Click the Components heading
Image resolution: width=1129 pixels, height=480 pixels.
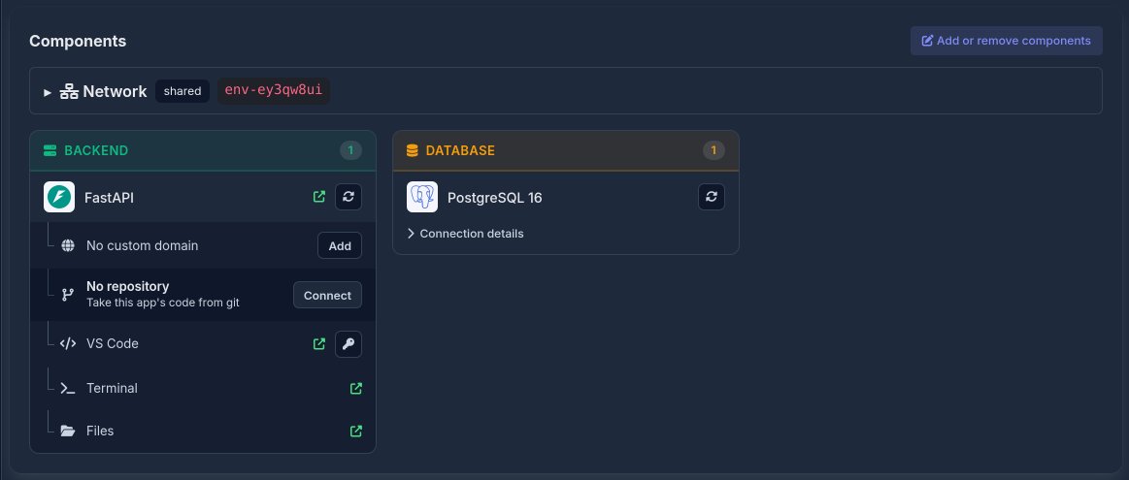point(78,41)
